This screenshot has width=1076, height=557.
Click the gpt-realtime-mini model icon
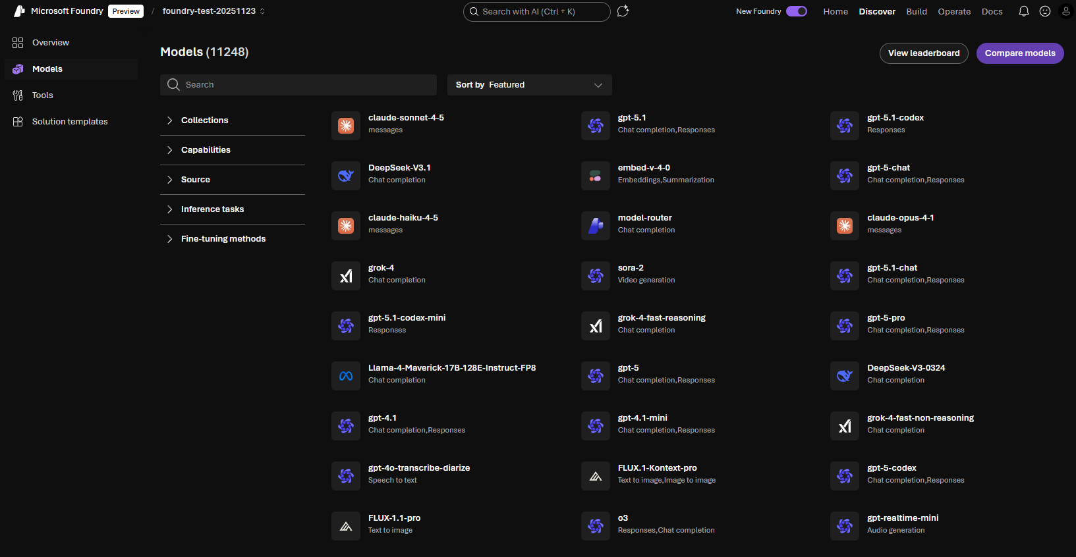[845, 526]
